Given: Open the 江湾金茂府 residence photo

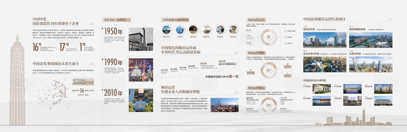Looking at the screenshot, I should point(352,101).
